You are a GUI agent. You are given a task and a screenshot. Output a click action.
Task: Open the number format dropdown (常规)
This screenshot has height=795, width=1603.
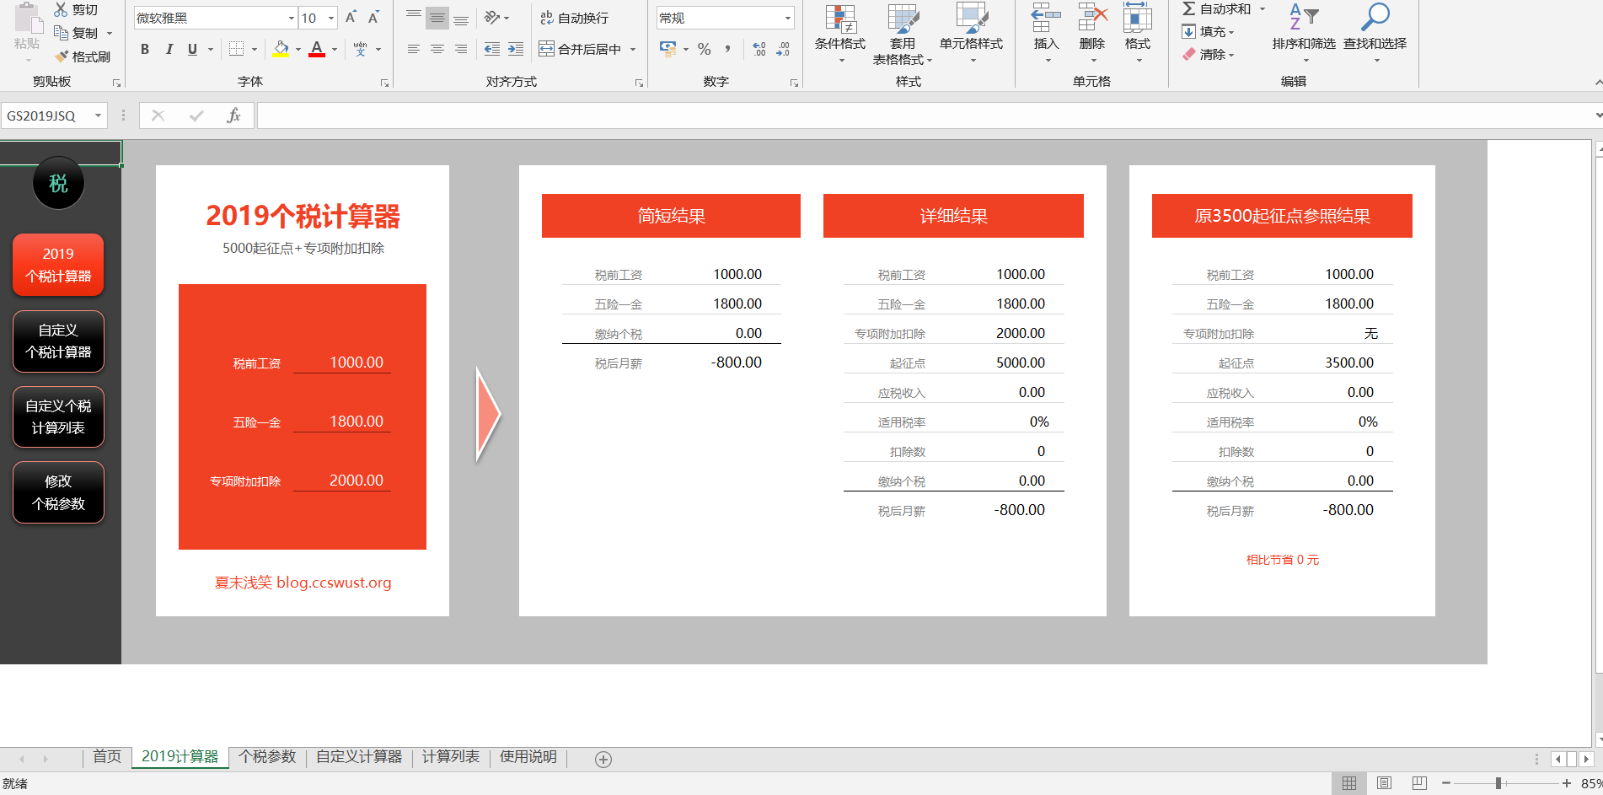pos(788,18)
